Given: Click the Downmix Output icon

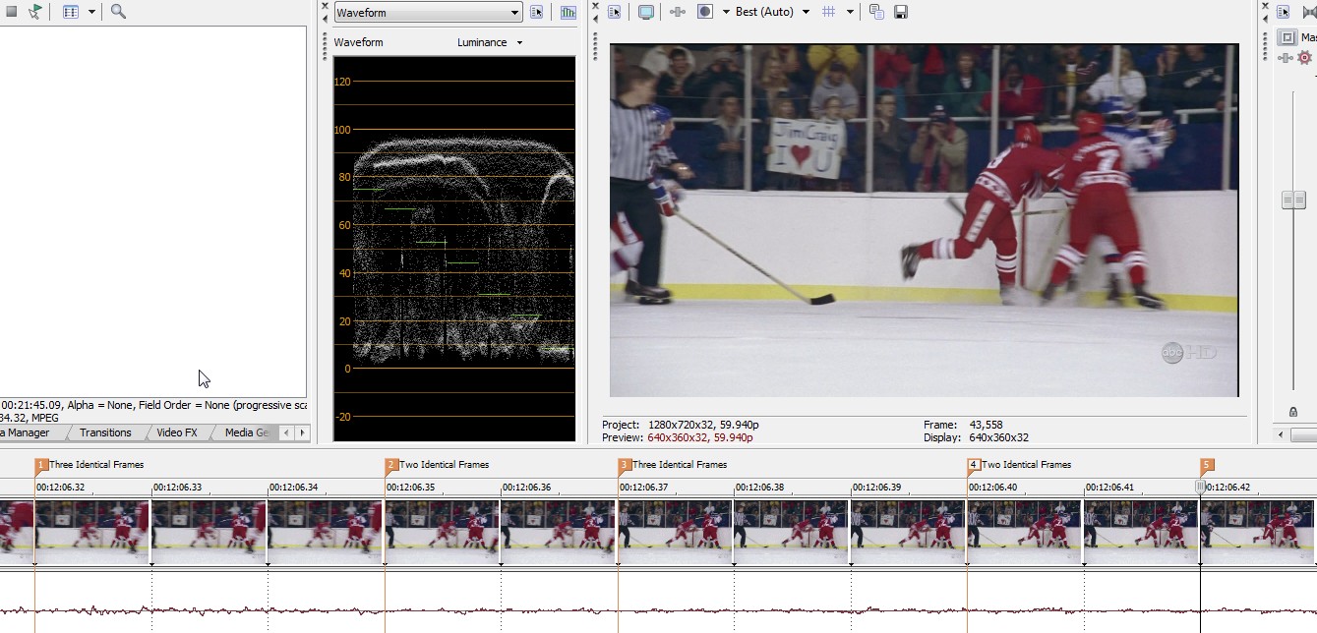Looking at the screenshot, I should pyautogui.click(x=1309, y=12).
